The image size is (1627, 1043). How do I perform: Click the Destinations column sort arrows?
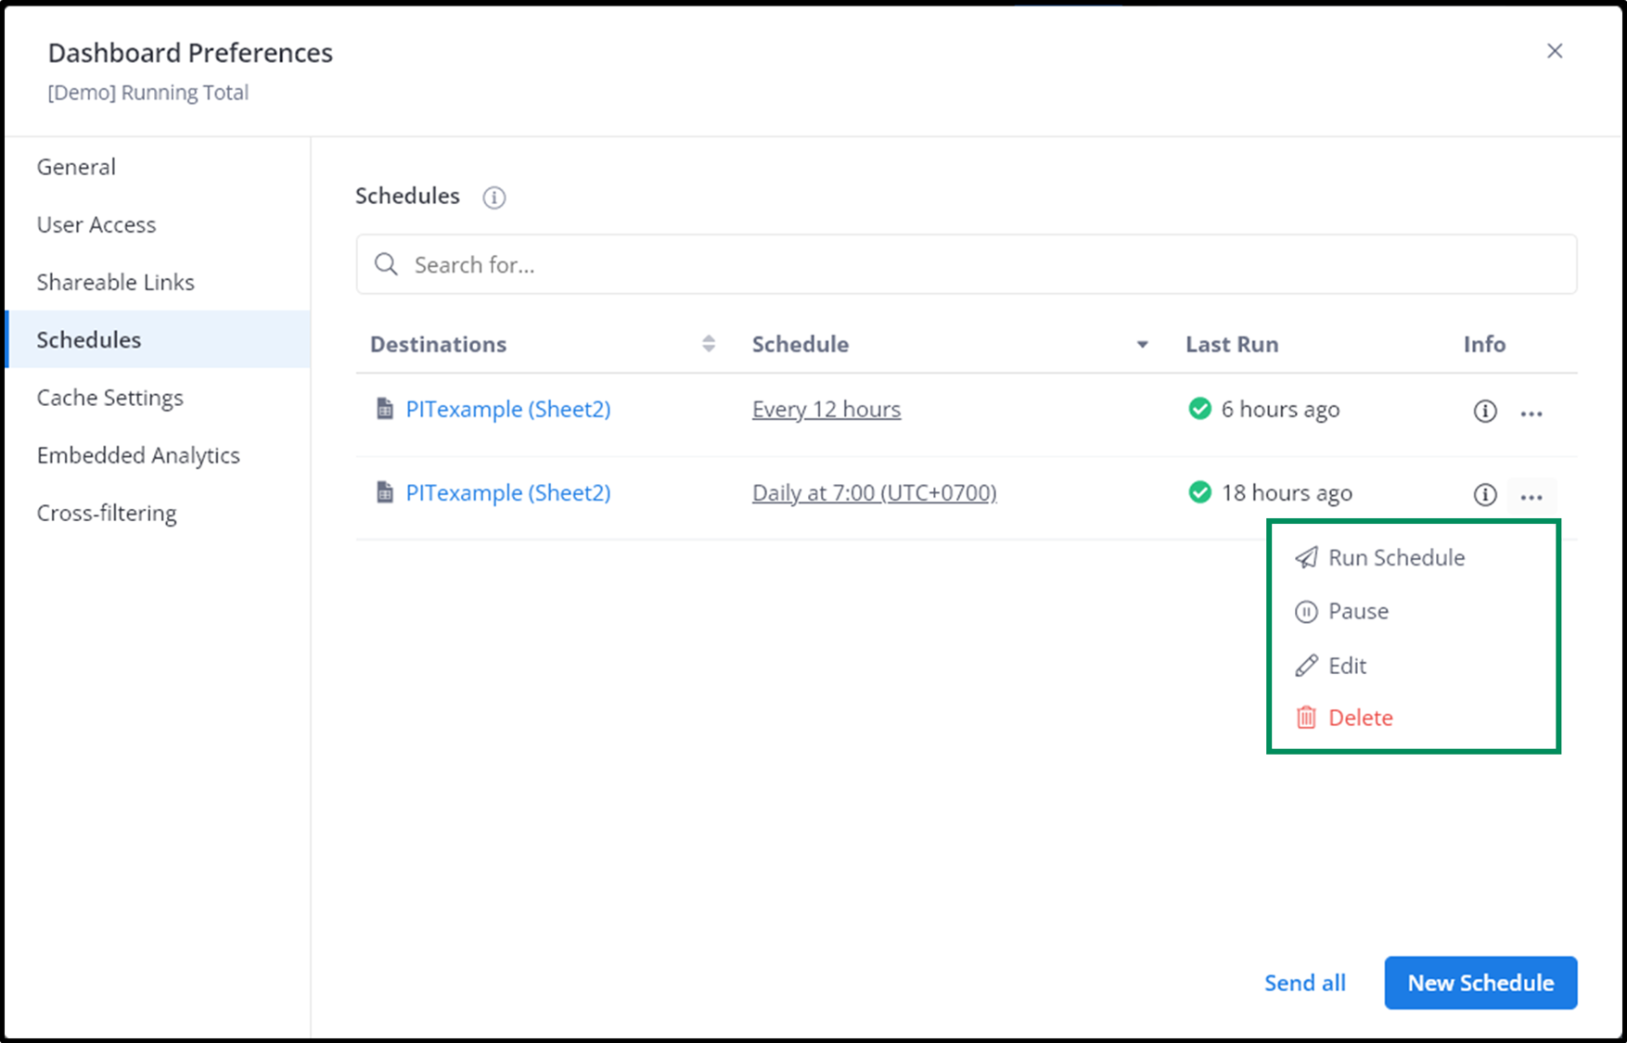point(709,343)
